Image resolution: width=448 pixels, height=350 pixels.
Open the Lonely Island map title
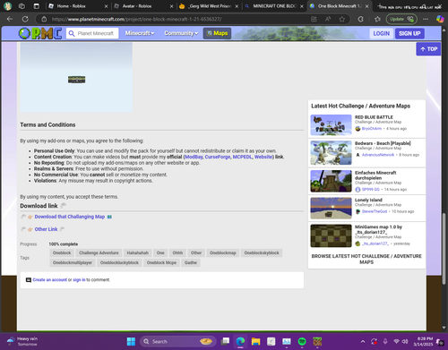pos(368,200)
